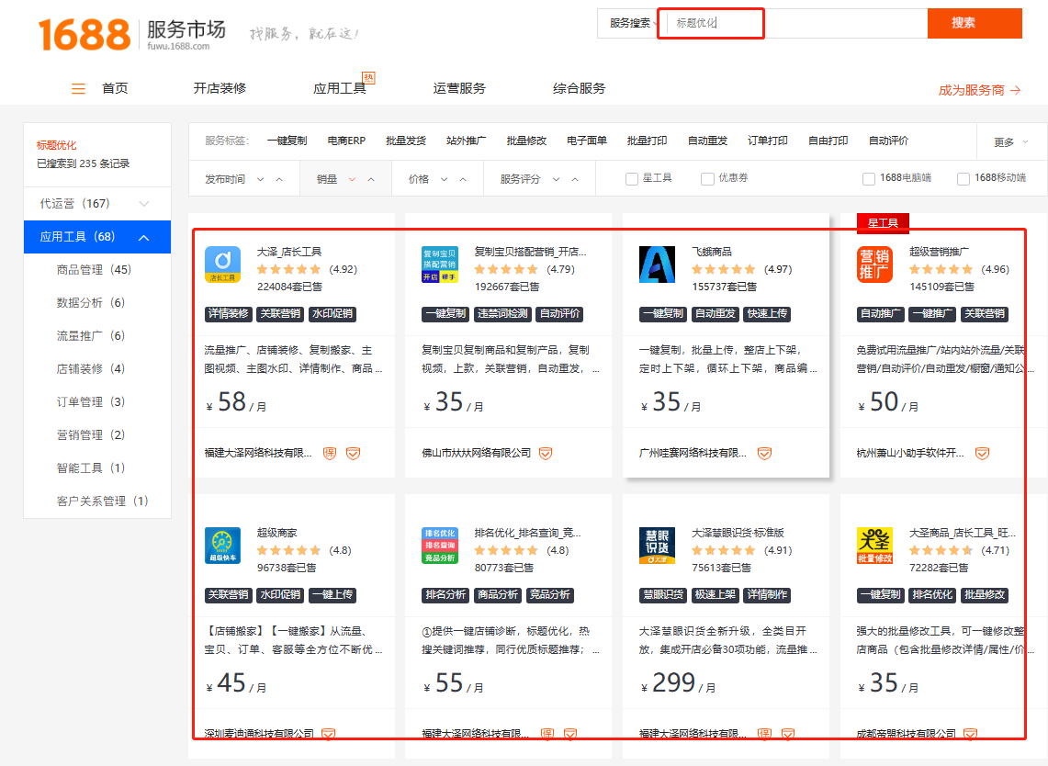The height and width of the screenshot is (766, 1048).
Task: Go to the 开店装修 tab
Action: pyautogui.click(x=220, y=89)
